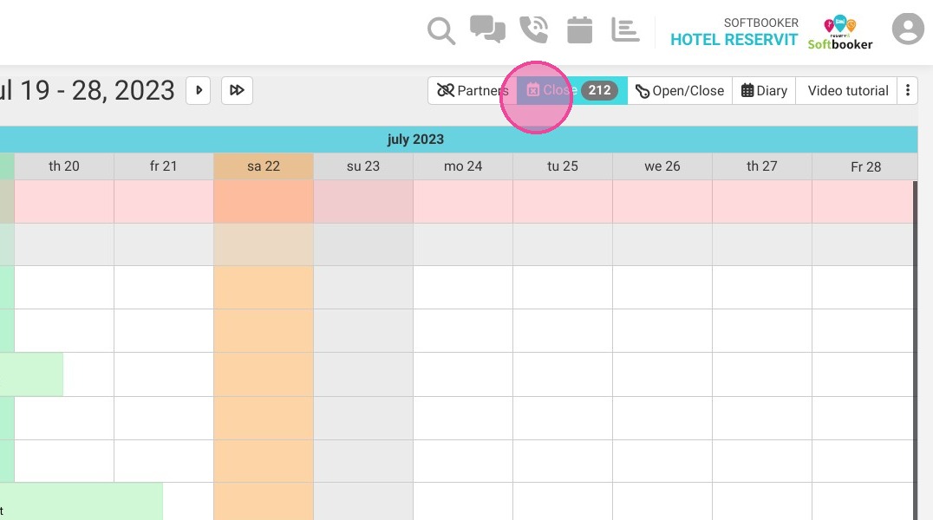Open the chat messages icon

tap(487, 29)
